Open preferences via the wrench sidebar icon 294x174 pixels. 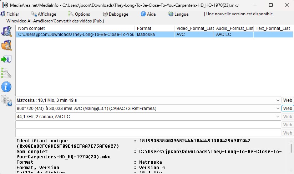coord(6,73)
